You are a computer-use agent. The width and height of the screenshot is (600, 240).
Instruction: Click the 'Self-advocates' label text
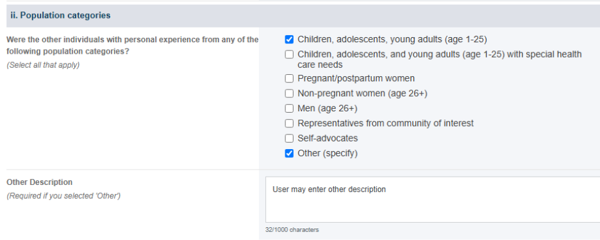point(328,138)
